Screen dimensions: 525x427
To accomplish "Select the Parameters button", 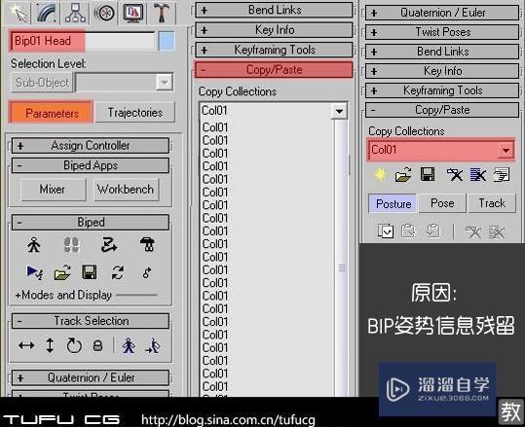I will tap(52, 113).
